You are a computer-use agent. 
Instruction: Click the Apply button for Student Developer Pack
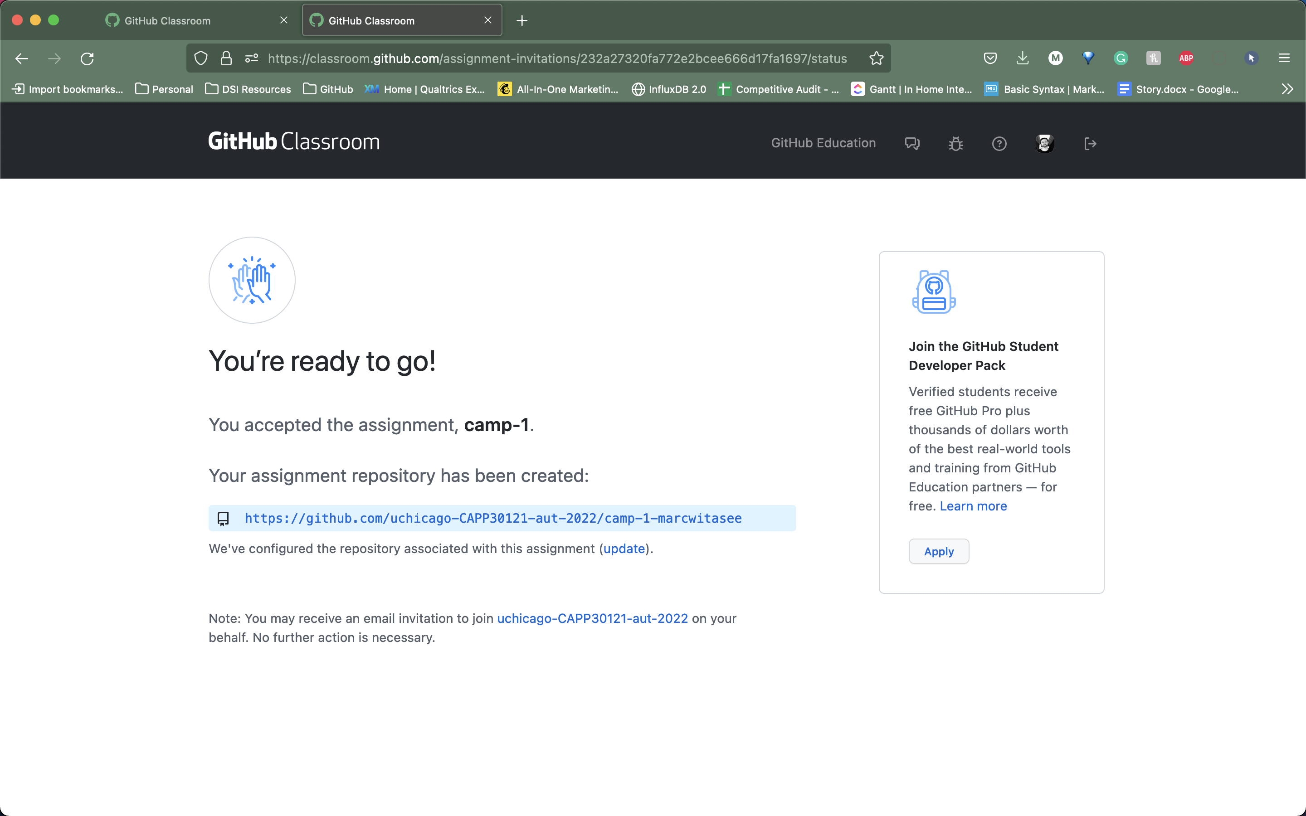938,551
